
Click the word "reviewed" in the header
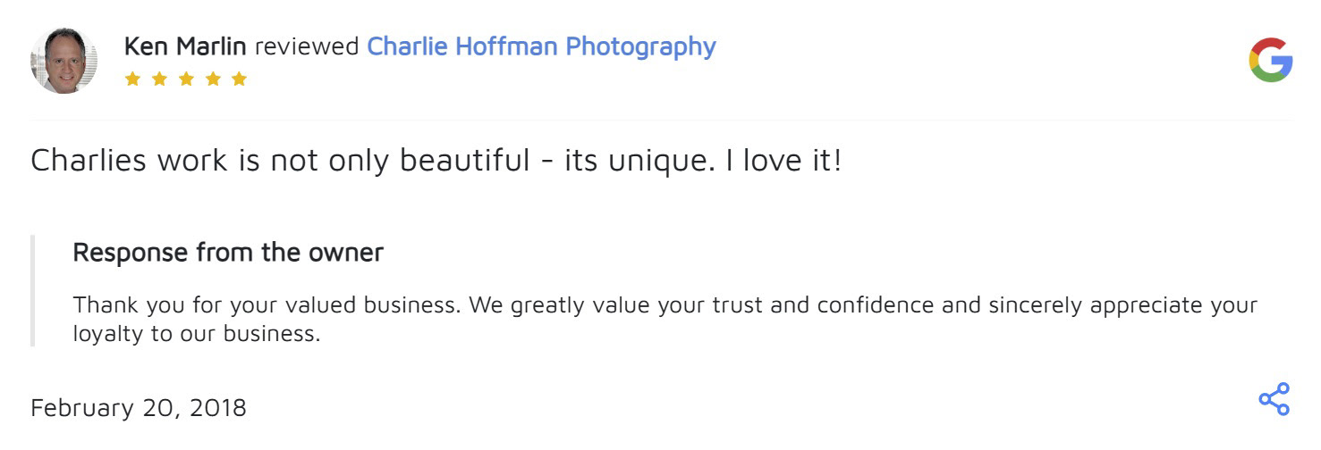coord(307,46)
